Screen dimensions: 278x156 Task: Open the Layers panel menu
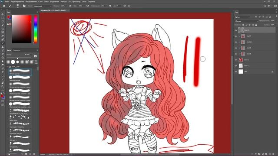coord(276,12)
